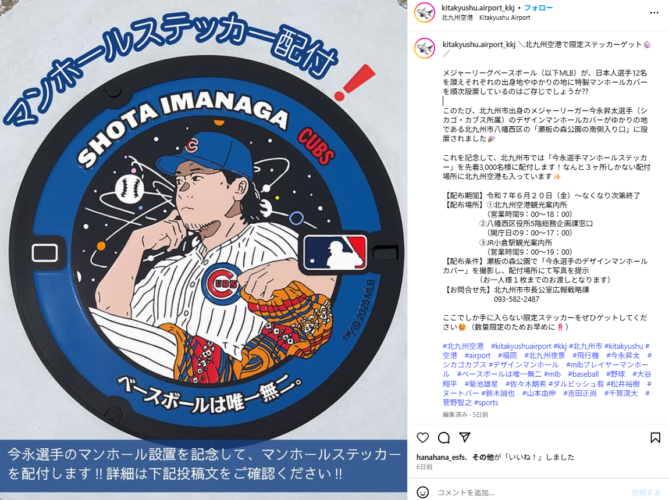Open comments via speech bubble icon
This screenshot has width=669, height=500.
(444, 438)
